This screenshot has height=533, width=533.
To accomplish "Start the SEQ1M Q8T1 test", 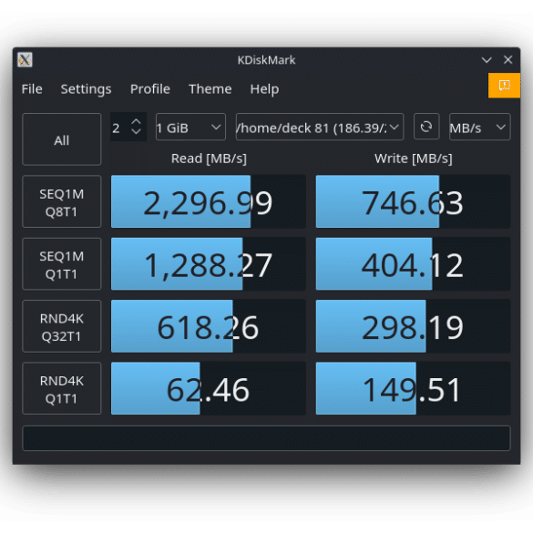I will click(62, 201).
